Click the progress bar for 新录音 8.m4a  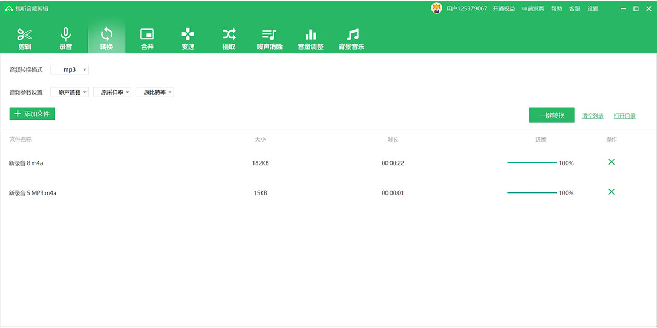[532, 163]
